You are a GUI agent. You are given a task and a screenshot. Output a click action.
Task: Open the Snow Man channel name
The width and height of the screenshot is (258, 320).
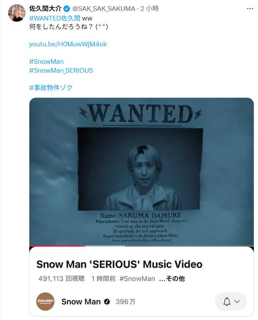[x=81, y=301]
